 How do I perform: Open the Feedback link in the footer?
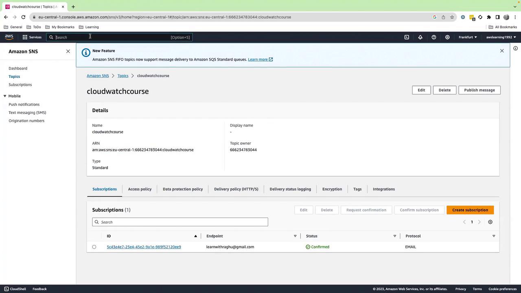(x=39, y=289)
